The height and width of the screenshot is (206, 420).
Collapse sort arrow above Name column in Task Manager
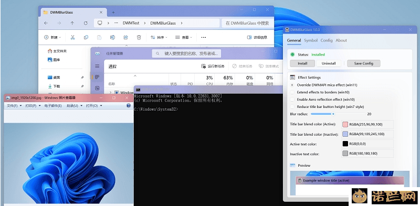[135, 76]
